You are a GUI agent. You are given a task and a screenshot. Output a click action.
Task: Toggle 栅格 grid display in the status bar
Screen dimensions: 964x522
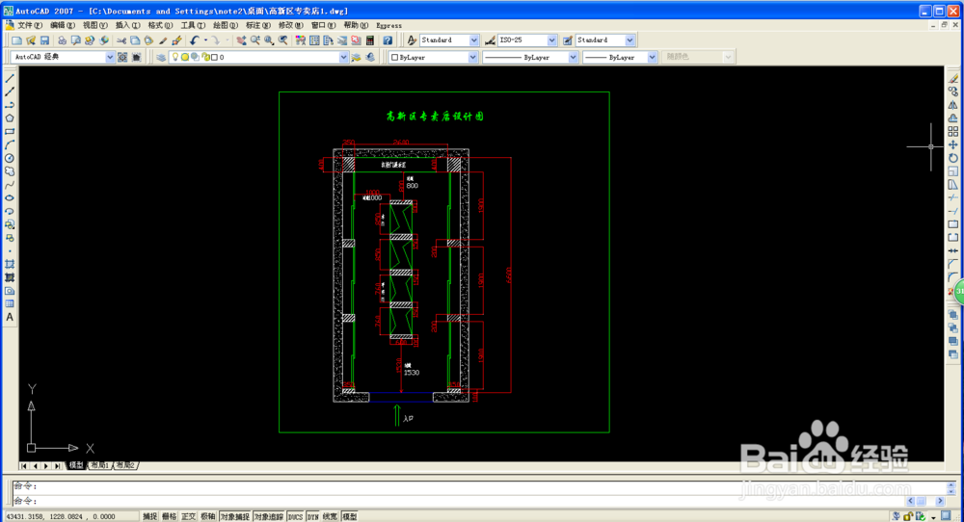[169, 516]
